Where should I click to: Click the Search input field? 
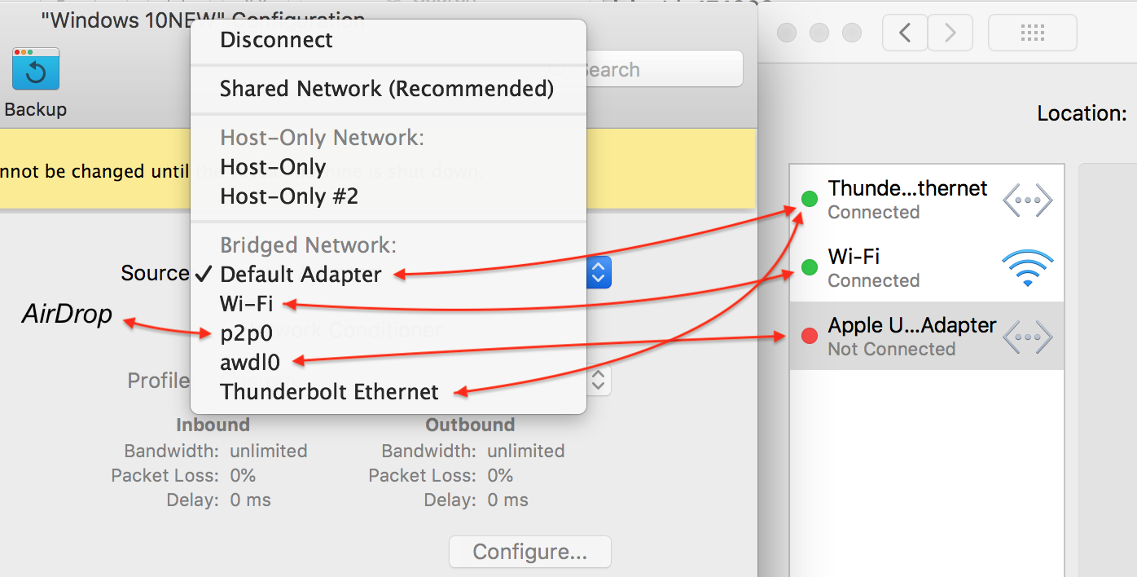[660, 70]
